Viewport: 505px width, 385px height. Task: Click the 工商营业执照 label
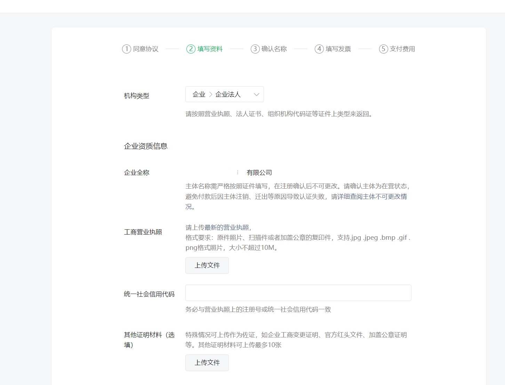143,232
